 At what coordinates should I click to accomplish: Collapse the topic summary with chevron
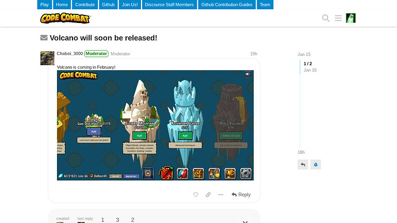(x=245, y=222)
